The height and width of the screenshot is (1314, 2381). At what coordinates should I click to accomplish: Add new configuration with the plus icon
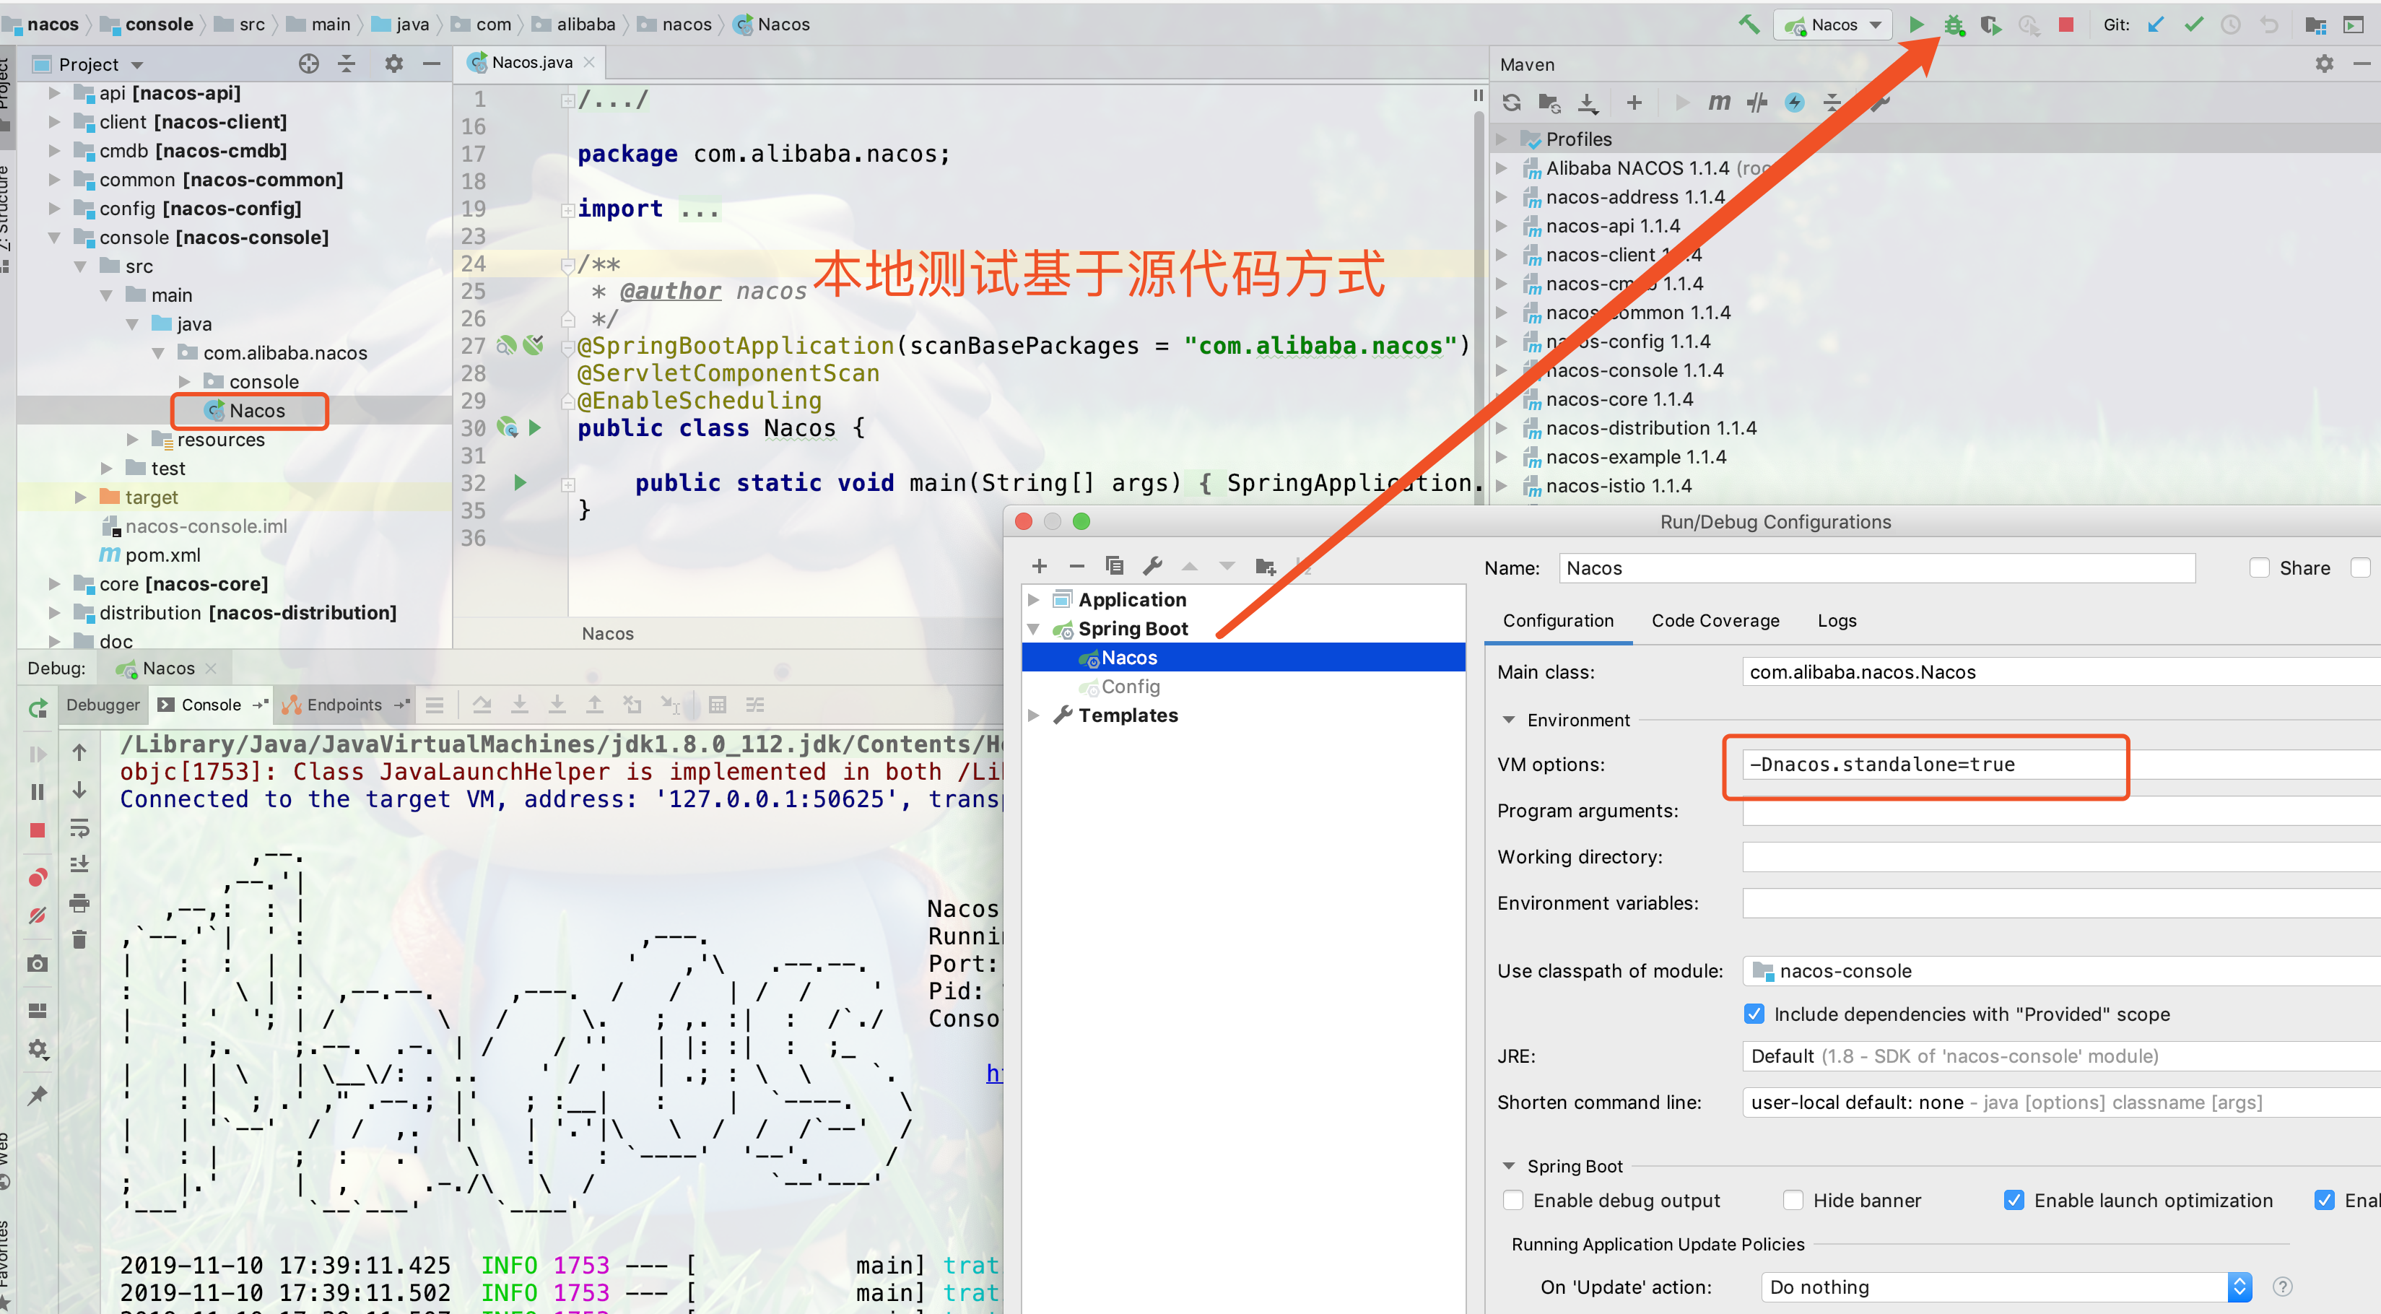[1039, 565]
